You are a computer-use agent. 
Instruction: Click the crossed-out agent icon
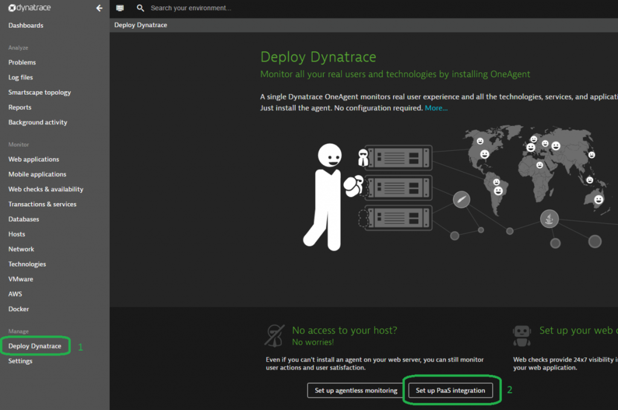275,336
